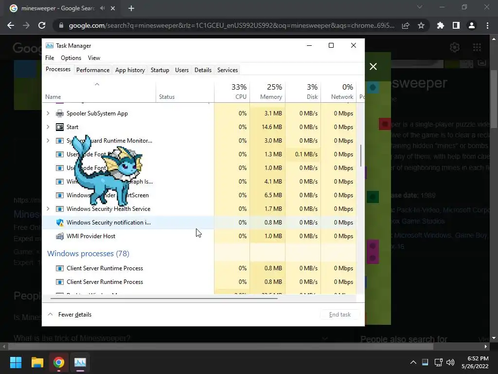Bookmark this page with the star icon
Image resolution: width=498 pixels, height=374 pixels.
(x=421, y=25)
